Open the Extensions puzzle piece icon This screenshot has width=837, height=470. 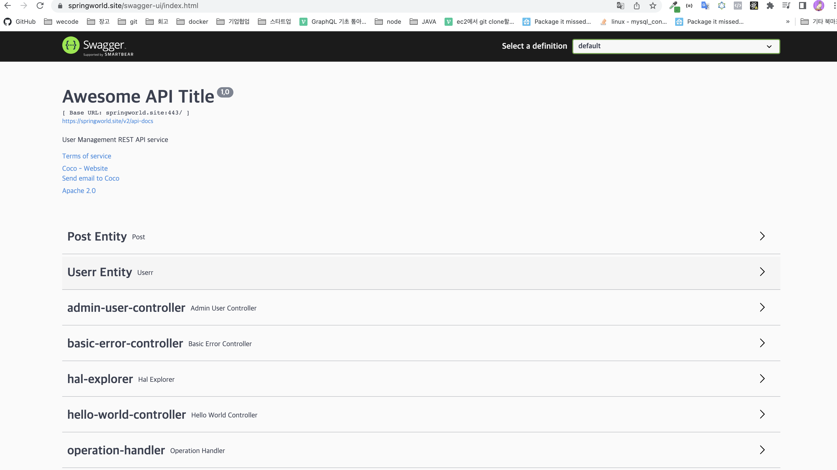[770, 6]
